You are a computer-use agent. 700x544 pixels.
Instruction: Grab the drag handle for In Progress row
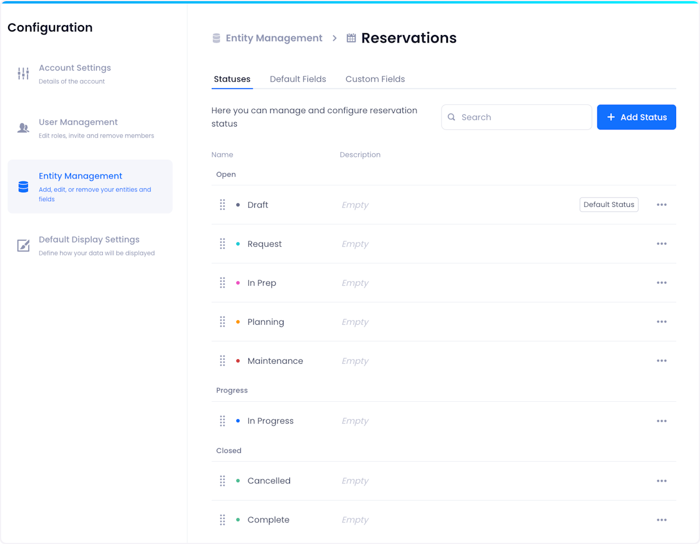tap(222, 421)
